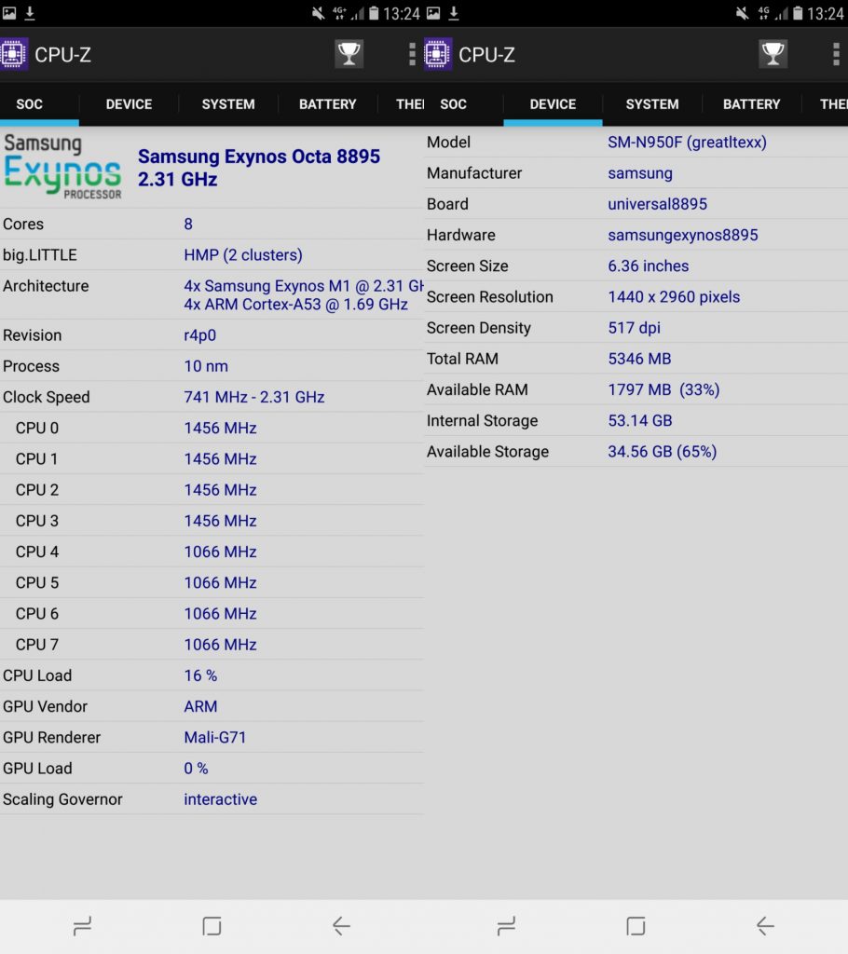The image size is (848, 954).
Task: Tap "HMP (2 clusters)" value
Action: (x=243, y=255)
